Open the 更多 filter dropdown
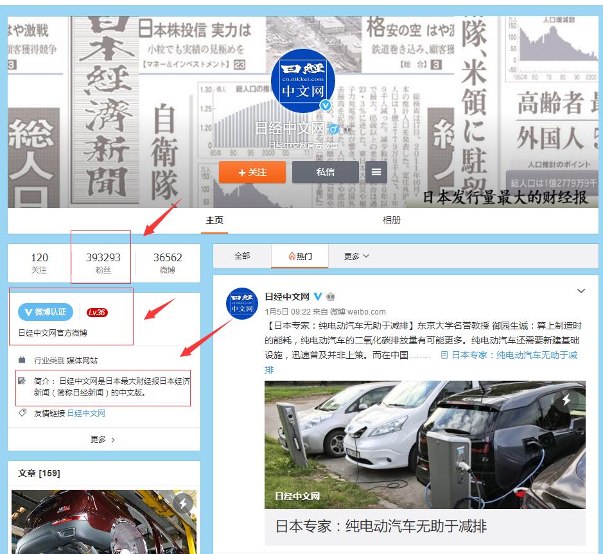Screen dimensions: 603x554 point(356,256)
